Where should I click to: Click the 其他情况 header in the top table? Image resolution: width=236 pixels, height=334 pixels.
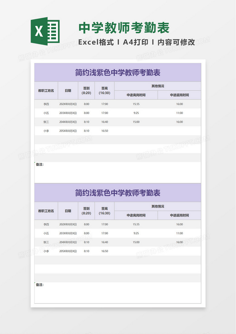click(158, 86)
